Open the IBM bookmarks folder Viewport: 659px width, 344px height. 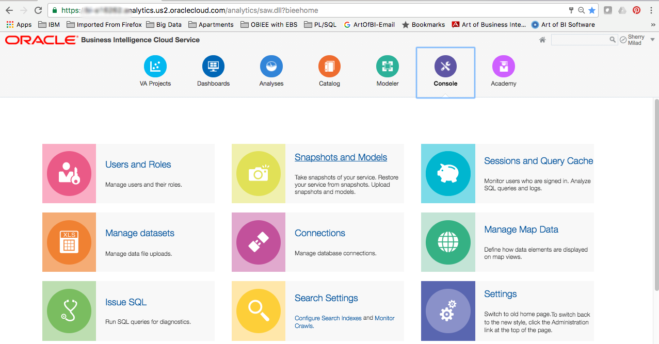point(49,24)
